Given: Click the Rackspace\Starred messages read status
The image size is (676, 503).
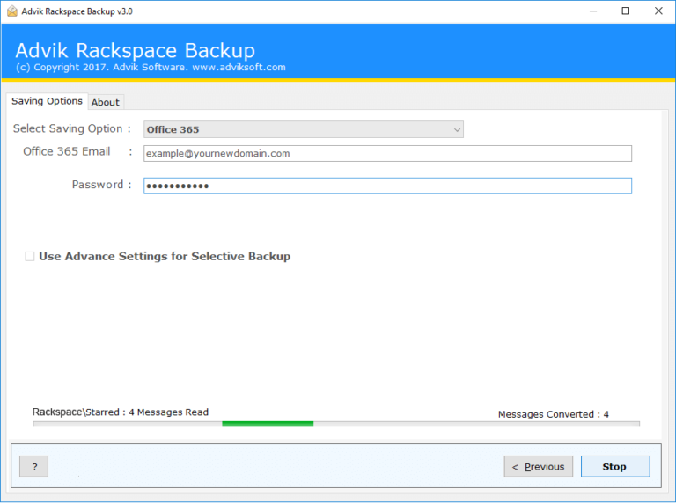Looking at the screenshot, I should tap(121, 412).
